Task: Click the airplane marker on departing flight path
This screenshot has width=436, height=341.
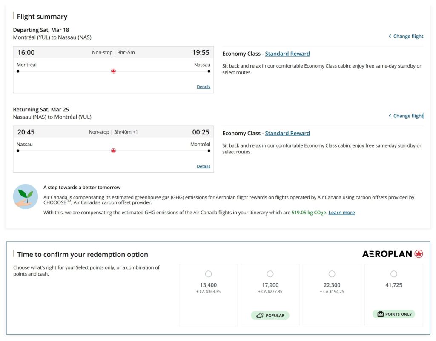Action: pos(113,71)
